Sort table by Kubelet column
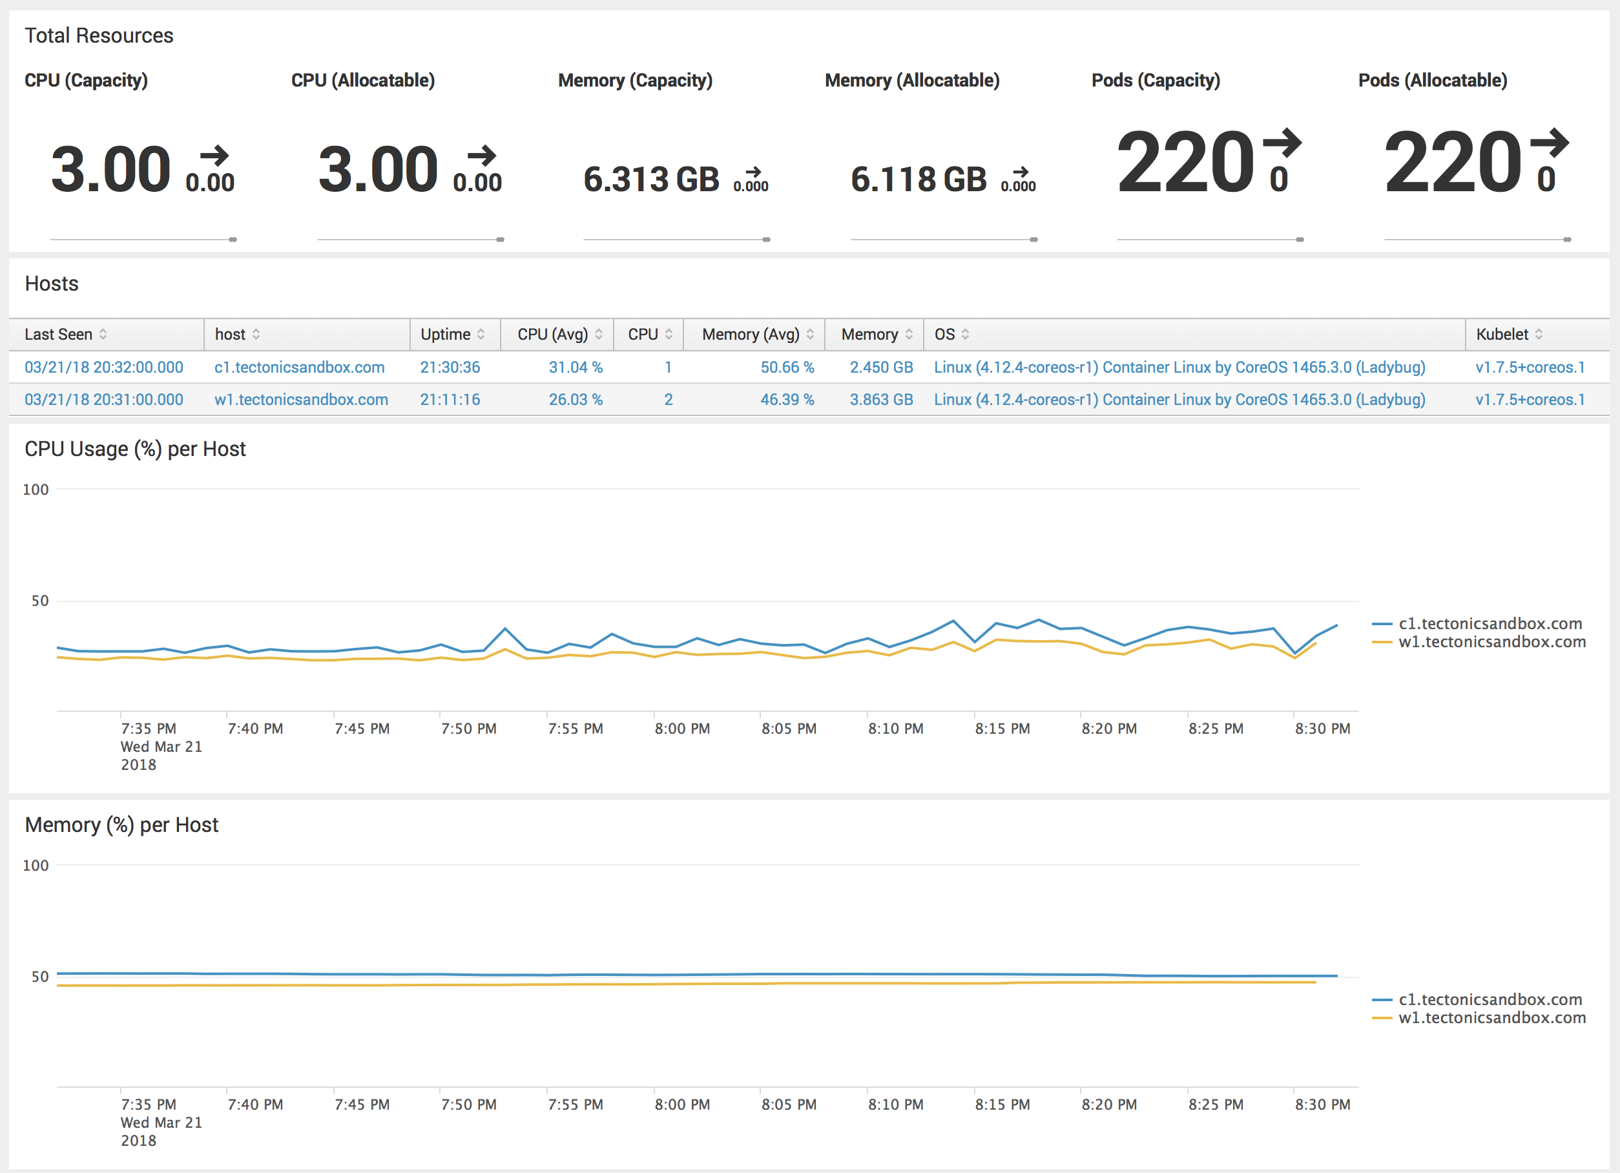 (x=1510, y=335)
